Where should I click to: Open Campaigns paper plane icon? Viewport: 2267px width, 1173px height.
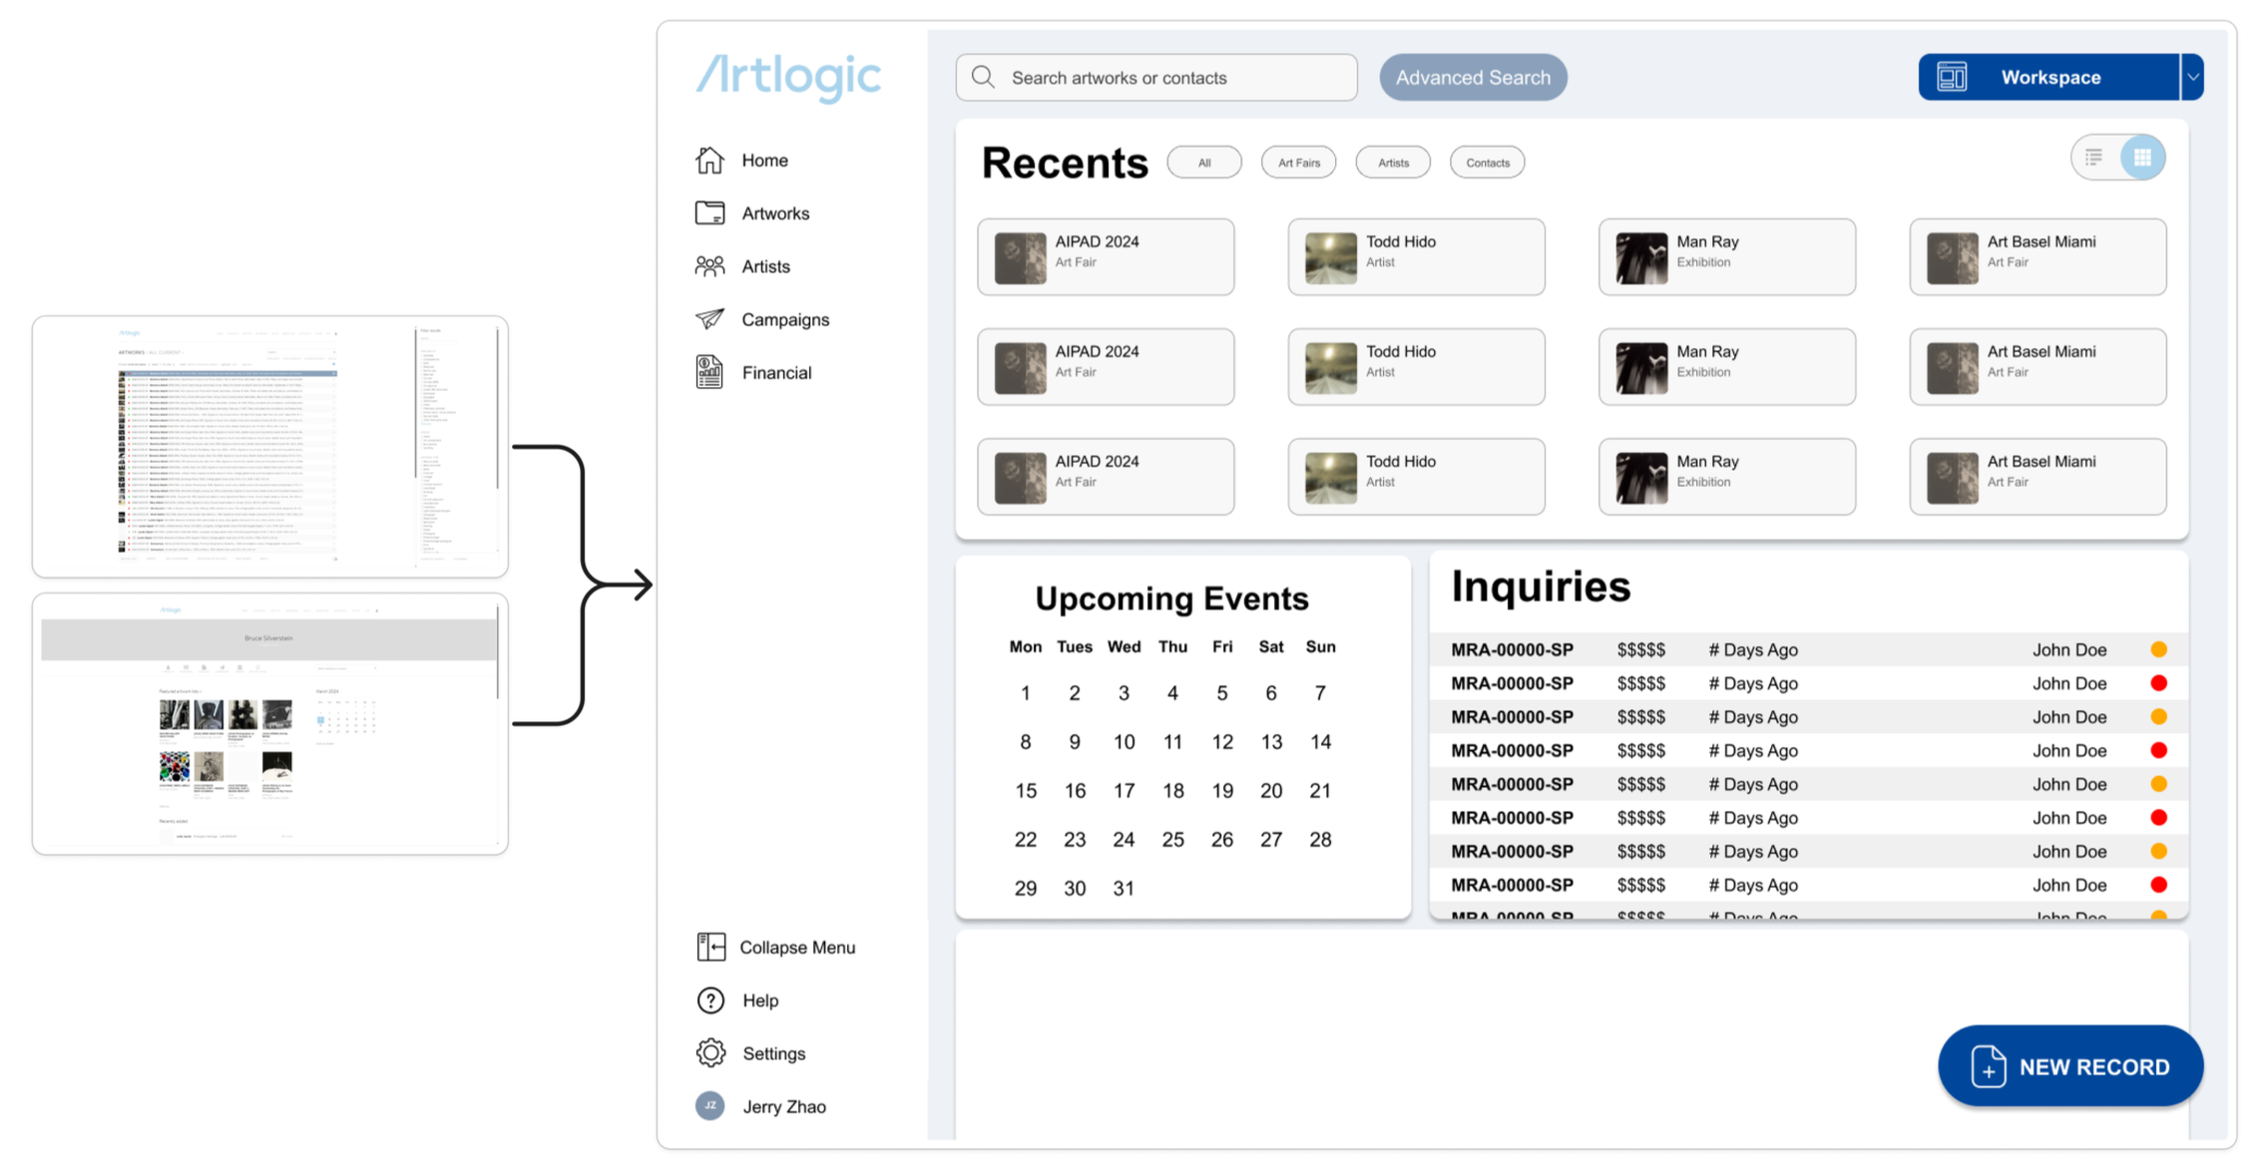(709, 319)
